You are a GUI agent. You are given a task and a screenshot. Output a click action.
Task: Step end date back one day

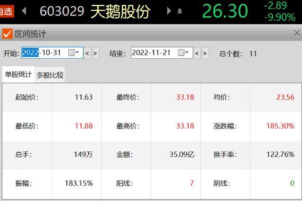pyautogui.click(x=197, y=53)
